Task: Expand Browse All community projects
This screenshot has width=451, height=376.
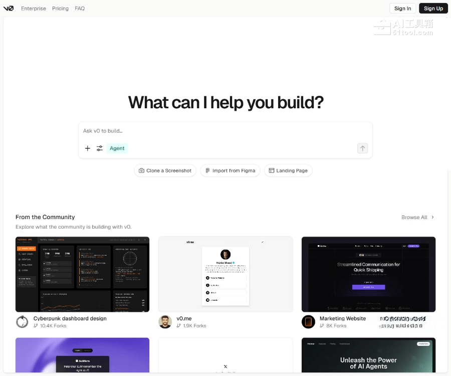Action: pyautogui.click(x=417, y=217)
